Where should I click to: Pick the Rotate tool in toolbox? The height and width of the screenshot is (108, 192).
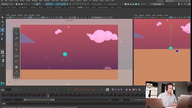(x=2, y=34)
